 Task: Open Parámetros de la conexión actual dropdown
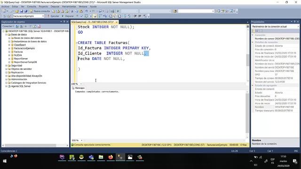[275, 26]
